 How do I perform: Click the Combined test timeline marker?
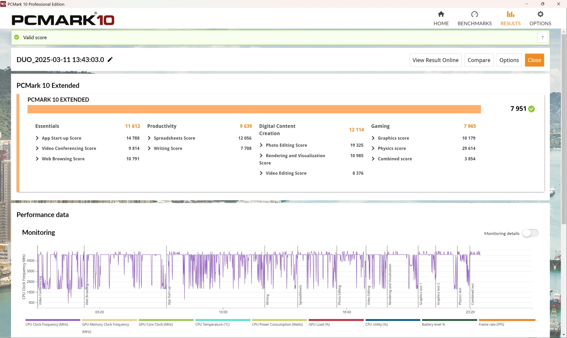(472, 294)
